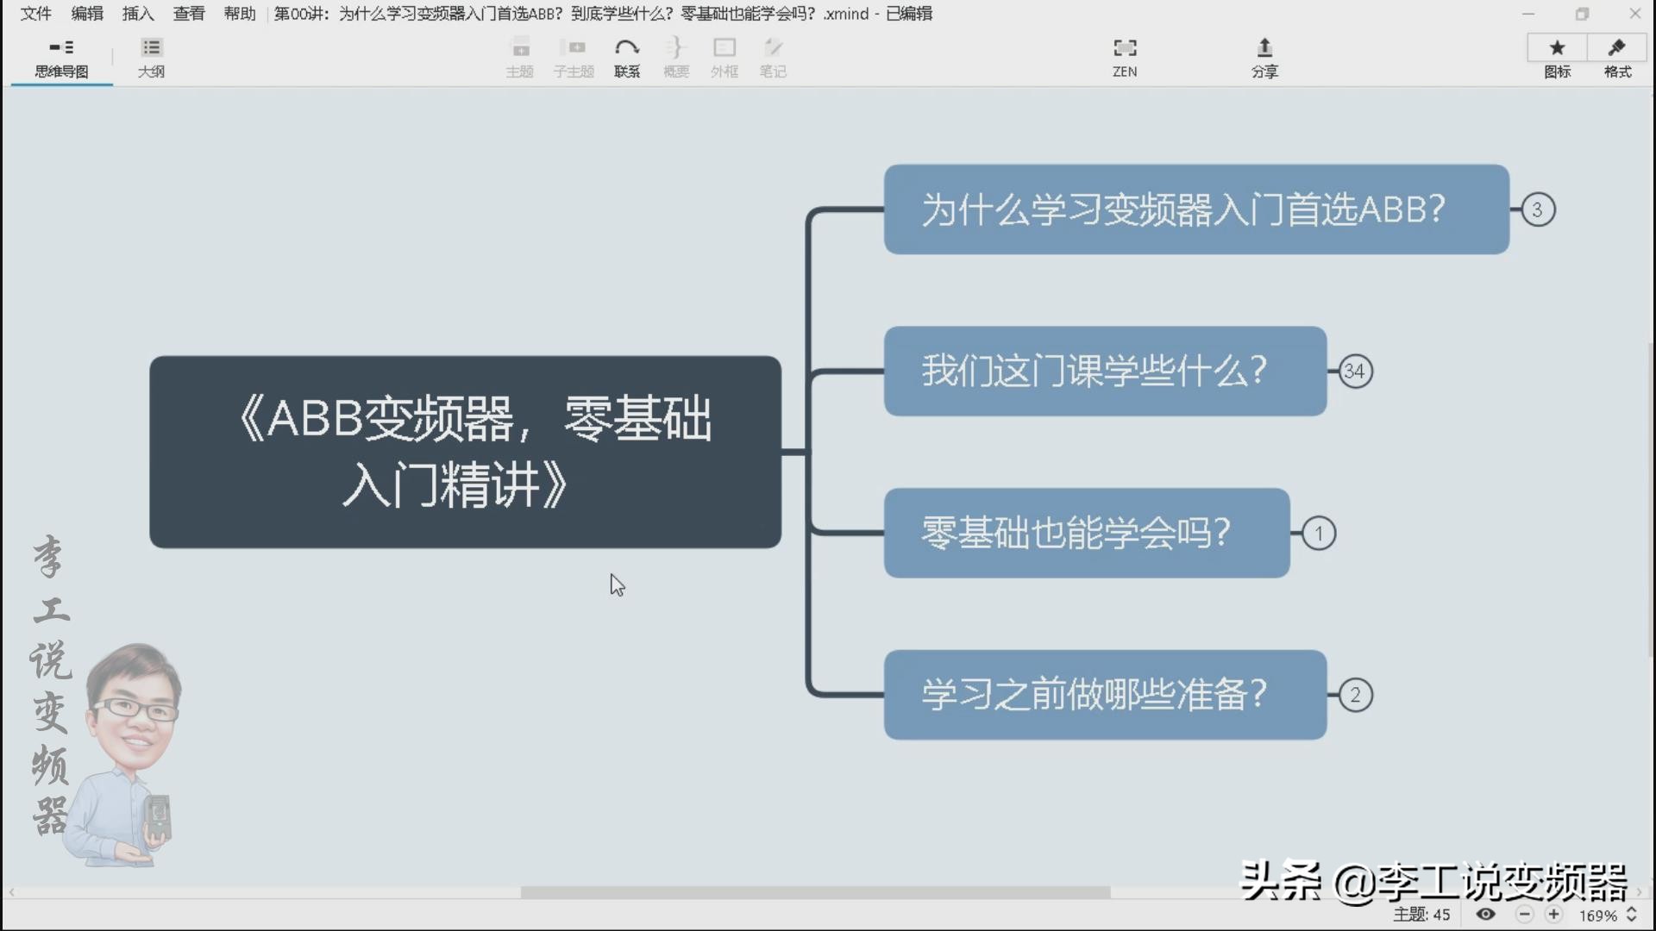Enter ZEN mode

pyautogui.click(x=1125, y=56)
